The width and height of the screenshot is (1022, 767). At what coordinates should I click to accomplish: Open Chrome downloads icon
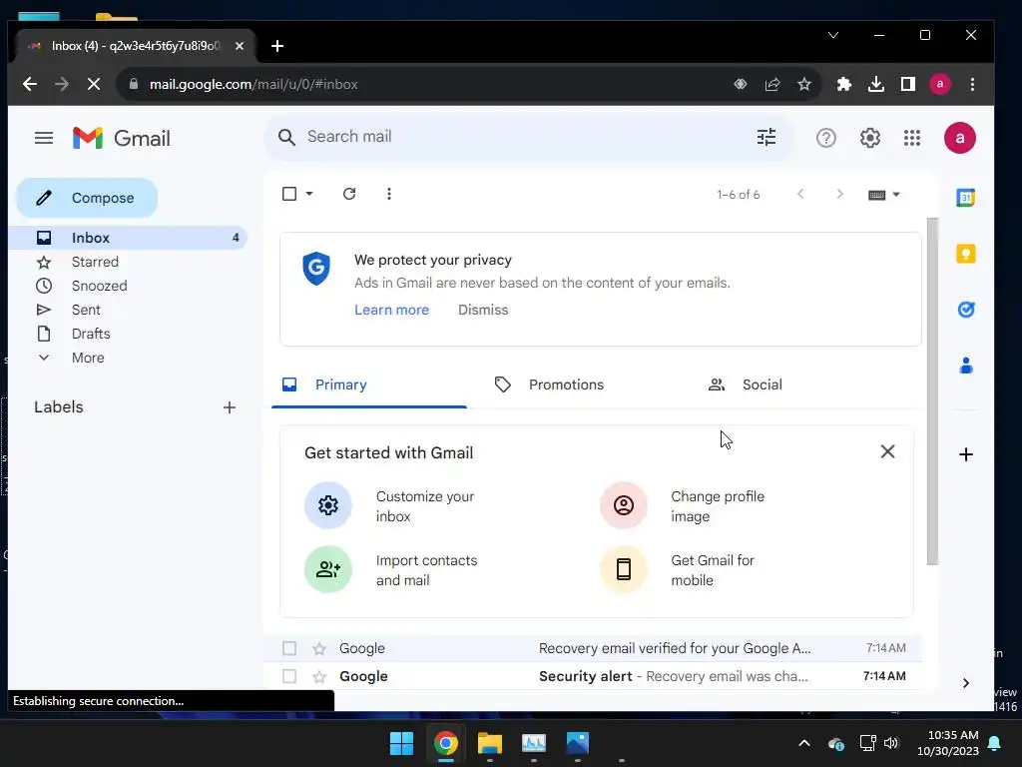click(876, 84)
